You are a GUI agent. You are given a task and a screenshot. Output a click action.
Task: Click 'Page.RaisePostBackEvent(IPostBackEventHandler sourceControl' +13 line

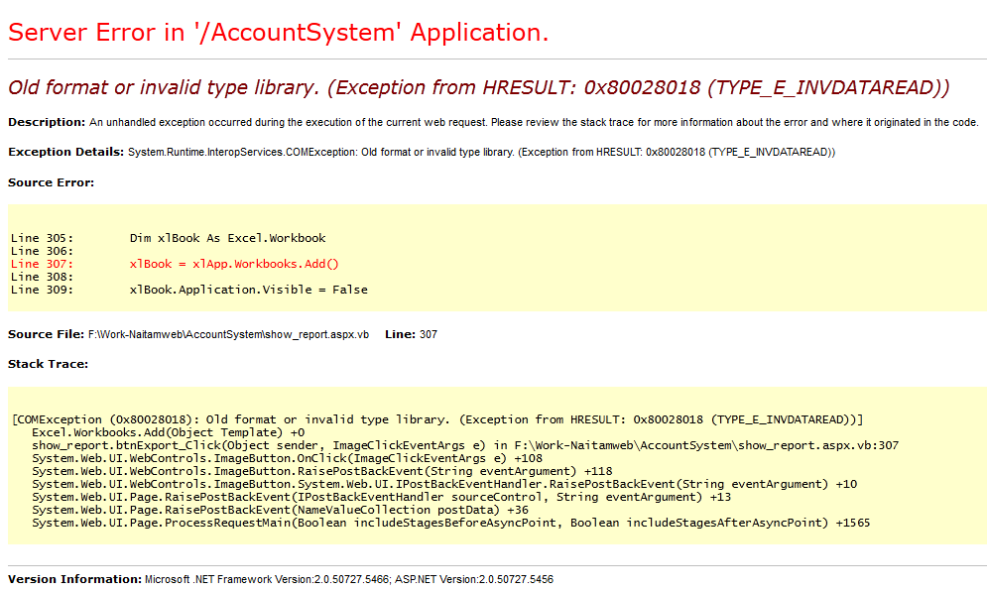(382, 497)
